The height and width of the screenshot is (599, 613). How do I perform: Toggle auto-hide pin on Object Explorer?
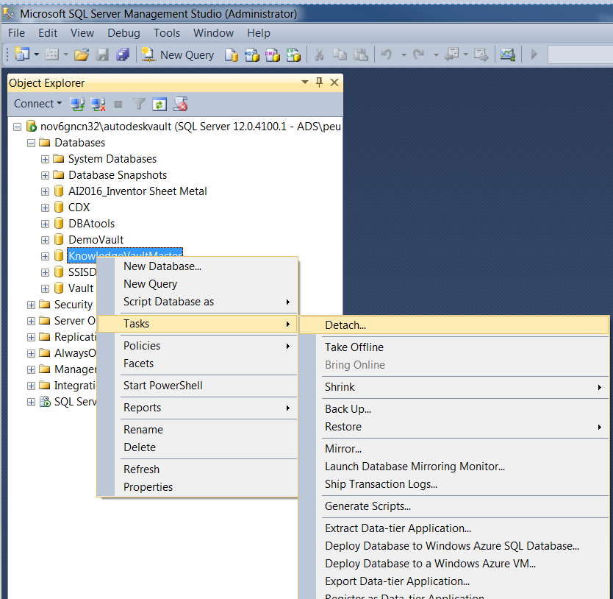pyautogui.click(x=319, y=82)
